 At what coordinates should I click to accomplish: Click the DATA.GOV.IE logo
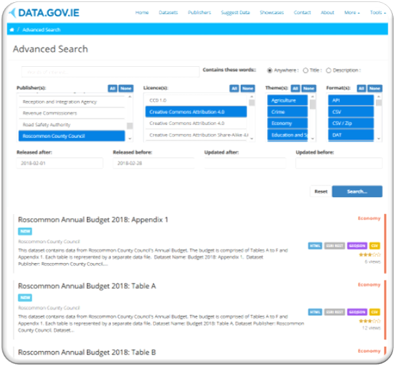point(44,12)
